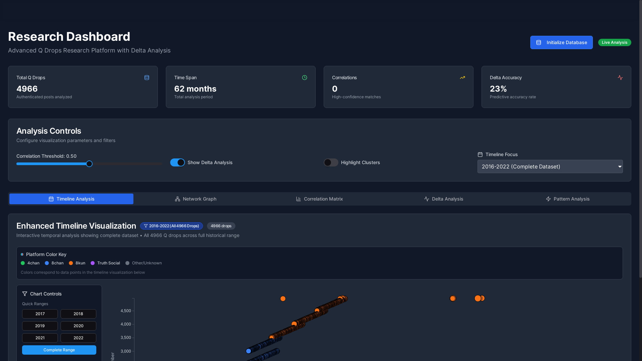The height and width of the screenshot is (361, 642).
Task: Initialize the database
Action: (x=561, y=42)
